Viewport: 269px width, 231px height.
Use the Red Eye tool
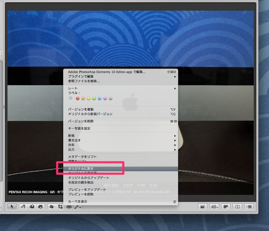[69, 207]
